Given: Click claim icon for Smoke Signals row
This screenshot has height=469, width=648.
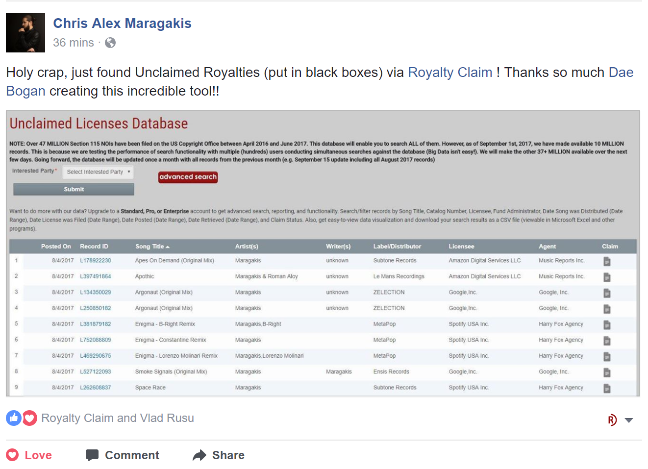Looking at the screenshot, I should pyautogui.click(x=607, y=372).
